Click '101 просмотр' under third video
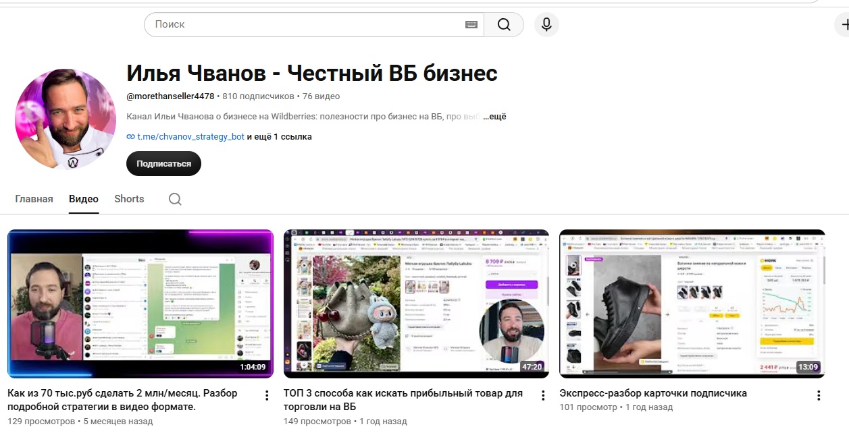The height and width of the screenshot is (435, 849). pyautogui.click(x=588, y=407)
